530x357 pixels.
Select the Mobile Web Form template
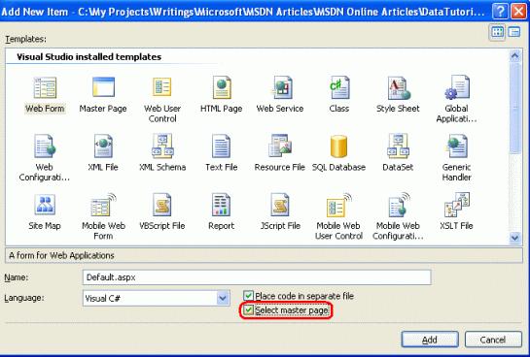pyautogui.click(x=103, y=216)
